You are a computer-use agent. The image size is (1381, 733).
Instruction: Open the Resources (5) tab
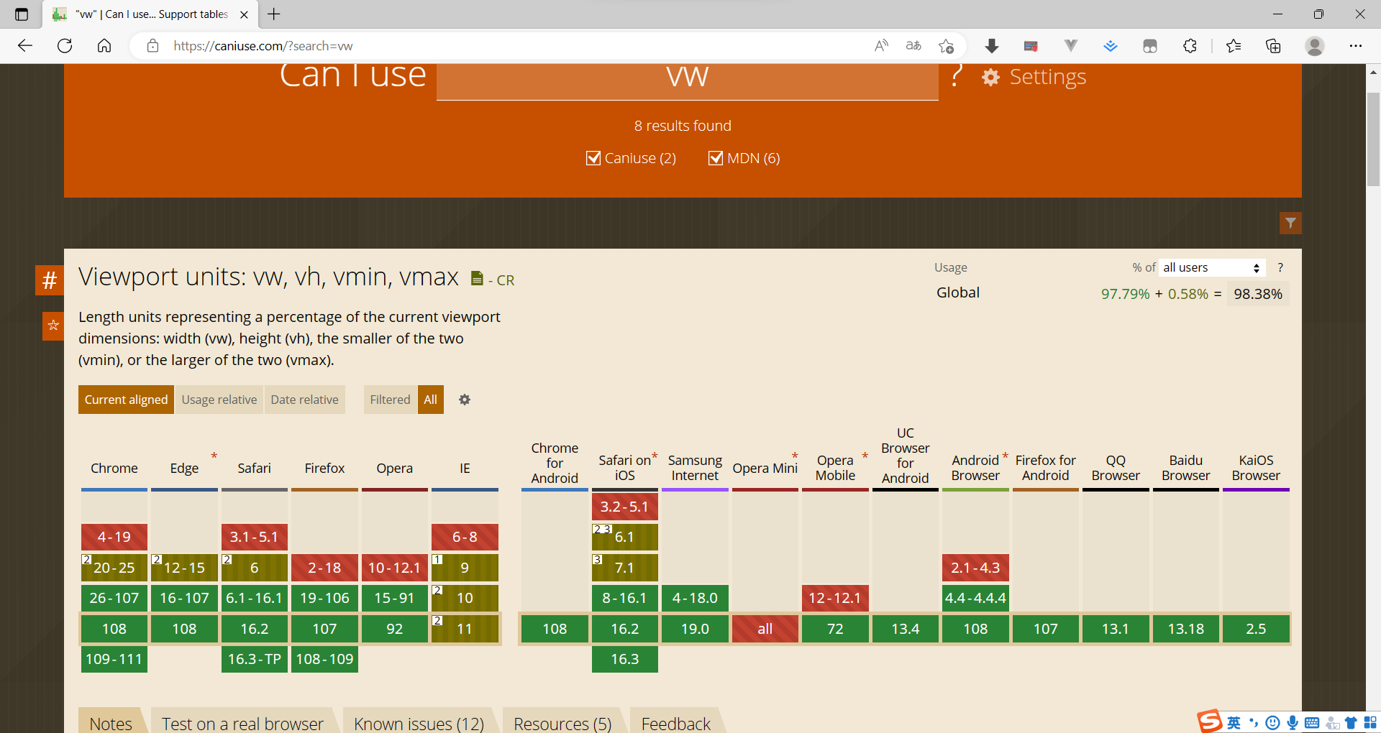pyautogui.click(x=562, y=722)
